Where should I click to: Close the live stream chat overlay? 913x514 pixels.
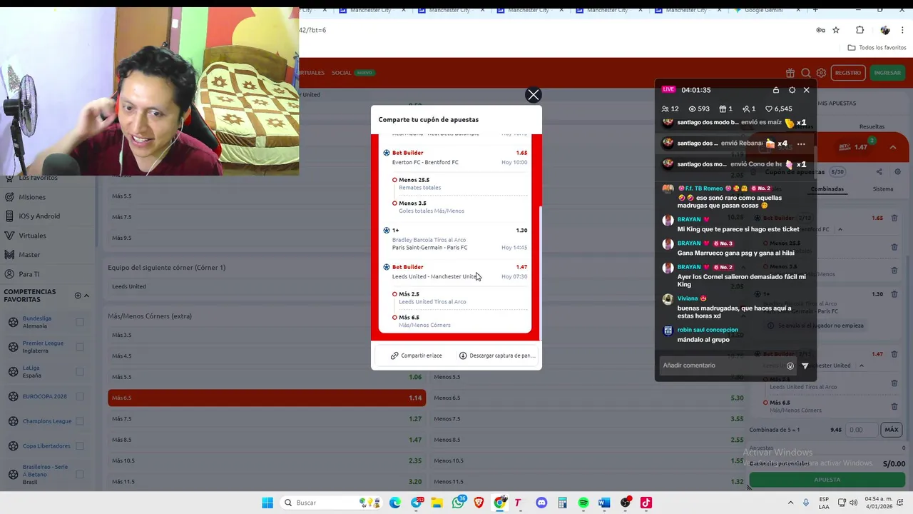click(807, 90)
